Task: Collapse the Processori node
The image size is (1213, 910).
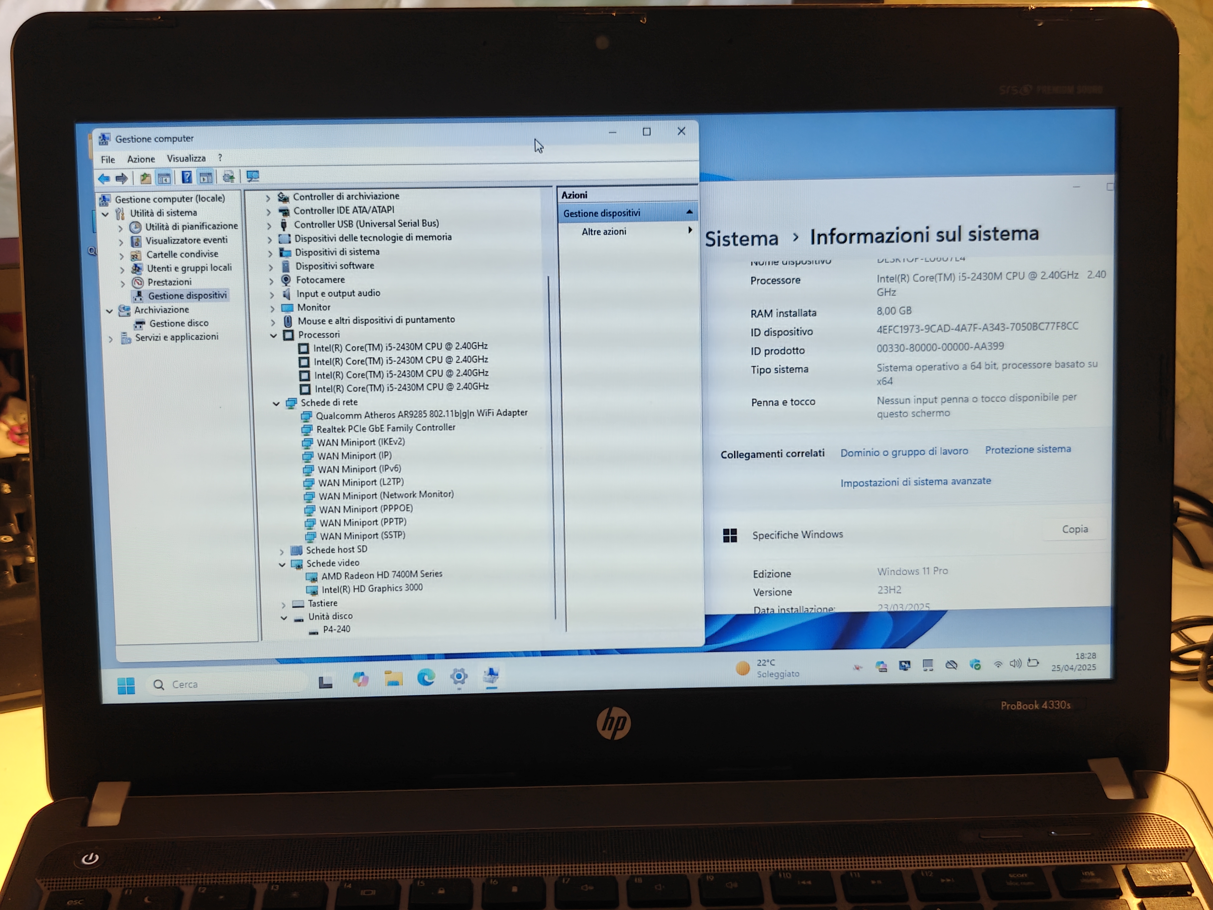Action: coord(273,335)
